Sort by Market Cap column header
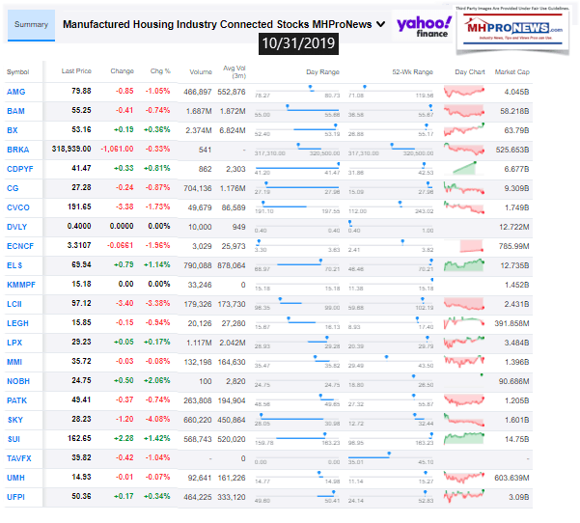Screen dimensions: 580x523 511,72
